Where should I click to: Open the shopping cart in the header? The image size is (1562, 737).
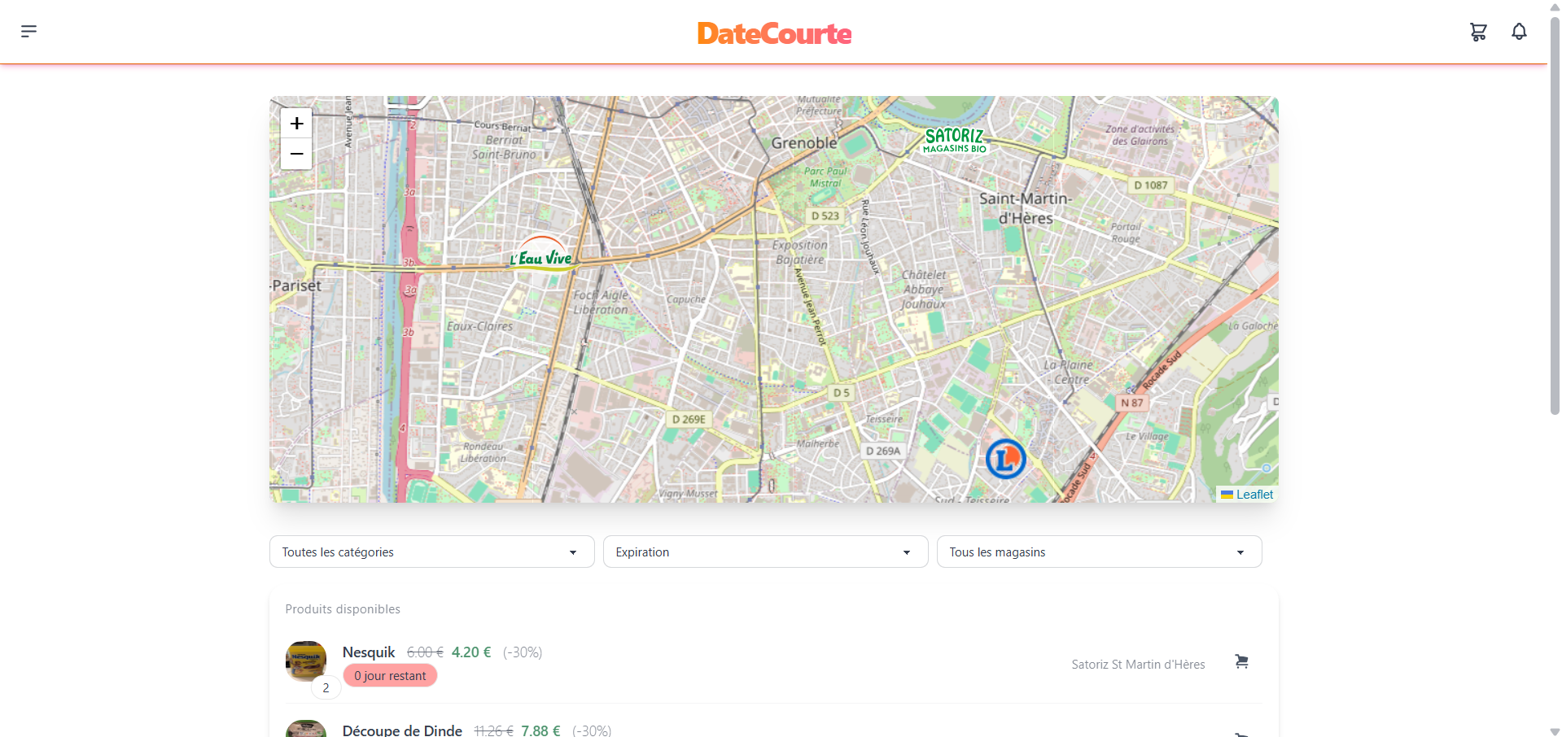coord(1479,32)
